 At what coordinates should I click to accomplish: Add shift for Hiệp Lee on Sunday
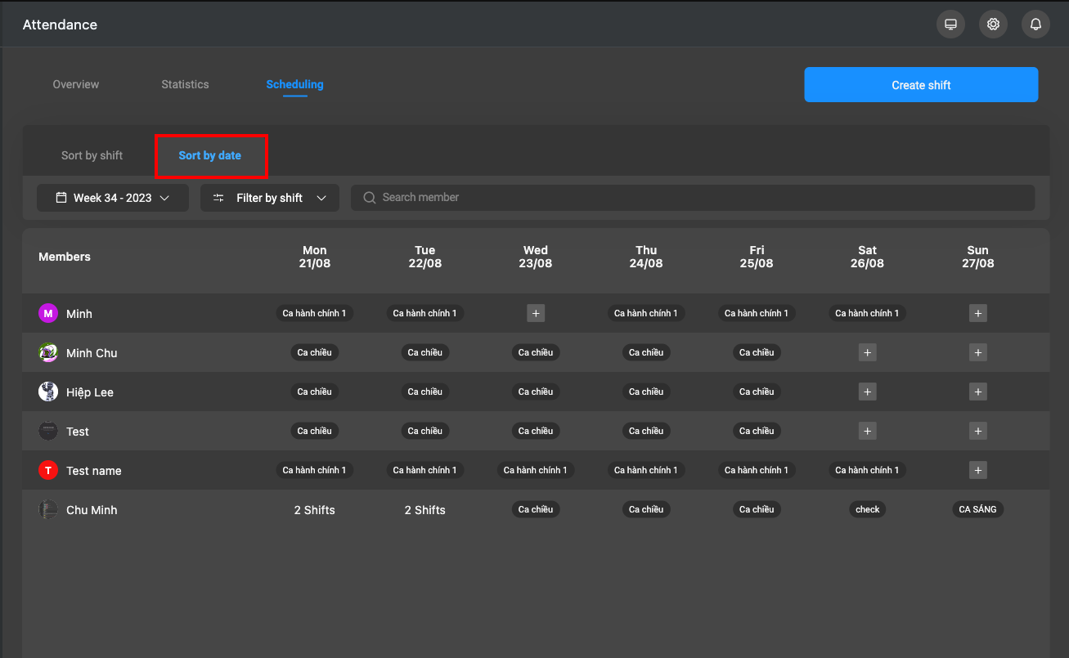point(978,392)
